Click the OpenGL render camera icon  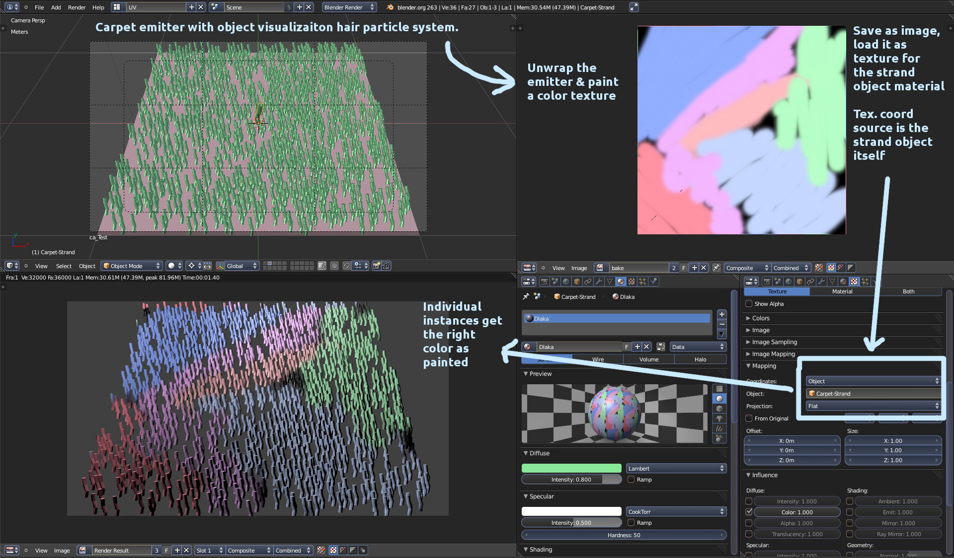pyautogui.click(x=376, y=266)
